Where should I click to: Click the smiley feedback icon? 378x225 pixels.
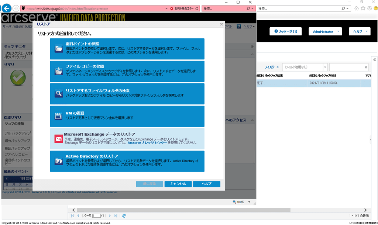point(375,8)
